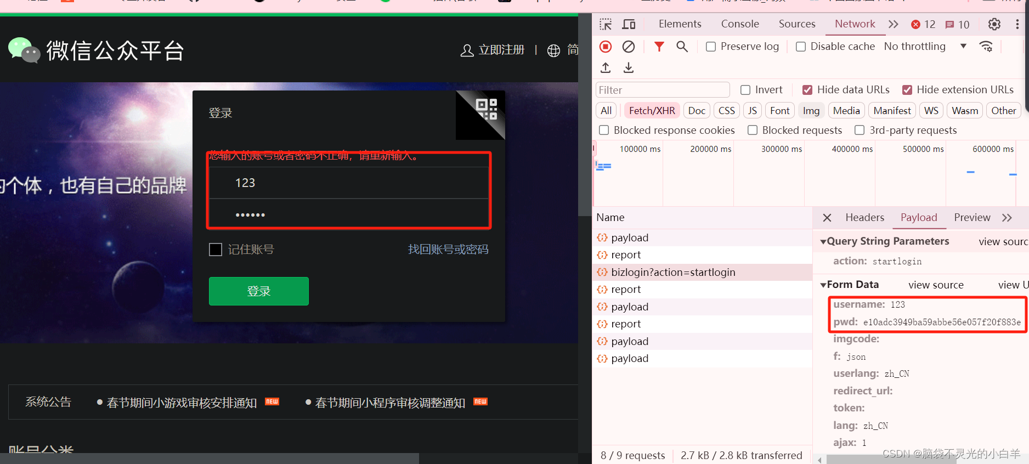Toggle the Invert filter checkbox
1029x464 pixels.
click(x=745, y=90)
